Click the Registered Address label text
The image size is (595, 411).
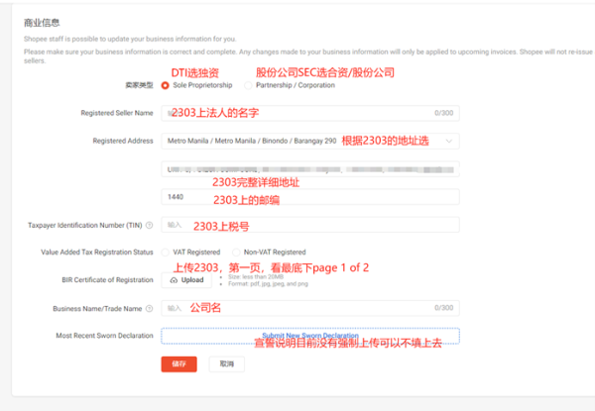123,142
